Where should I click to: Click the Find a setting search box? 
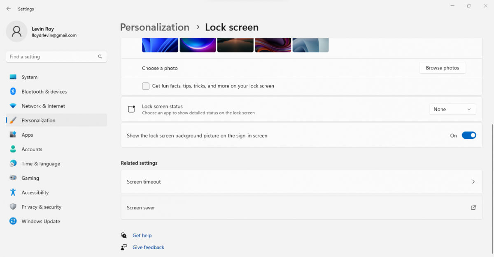(x=53, y=57)
